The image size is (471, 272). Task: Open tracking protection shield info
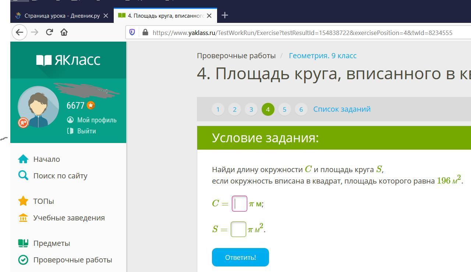pos(132,32)
